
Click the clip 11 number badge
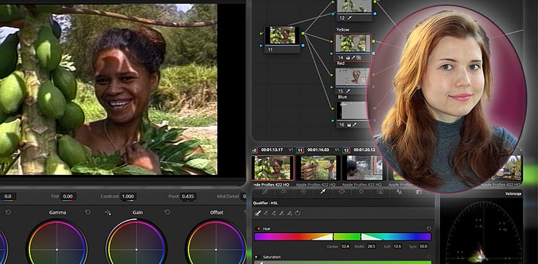pyautogui.click(x=300, y=150)
